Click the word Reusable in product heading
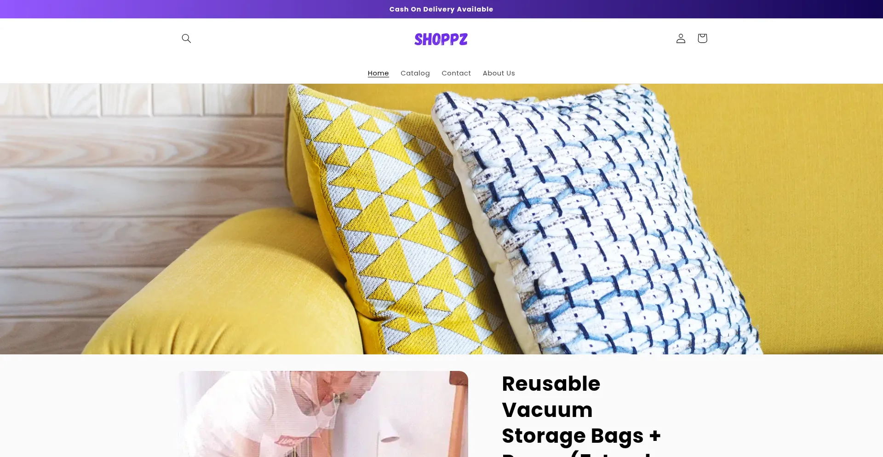The width and height of the screenshot is (883, 457). pyautogui.click(x=551, y=384)
